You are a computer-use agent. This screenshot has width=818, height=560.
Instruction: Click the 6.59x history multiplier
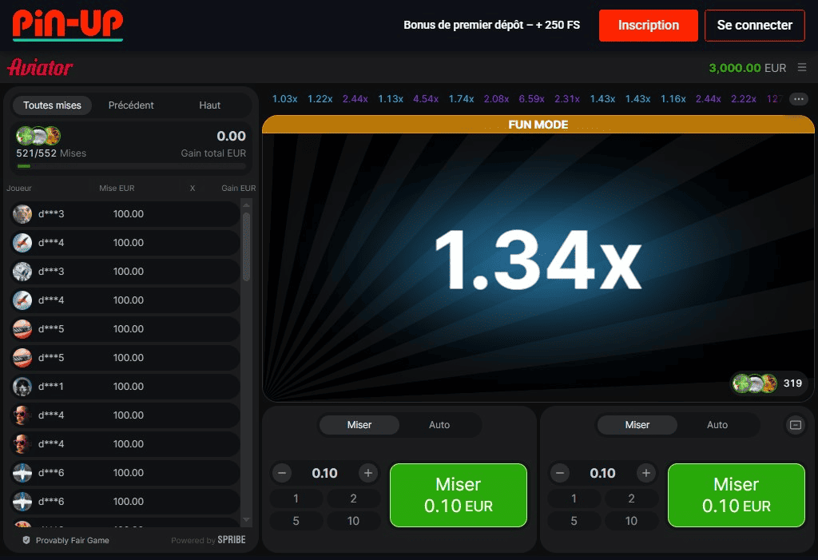click(531, 98)
